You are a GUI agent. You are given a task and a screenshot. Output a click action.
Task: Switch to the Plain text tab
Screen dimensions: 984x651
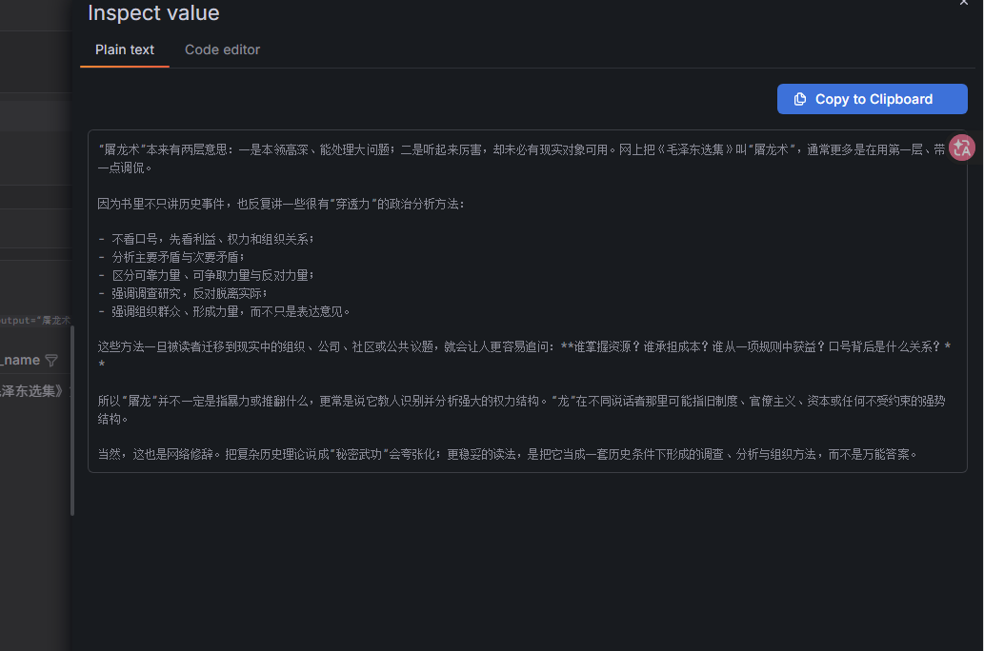pos(124,49)
